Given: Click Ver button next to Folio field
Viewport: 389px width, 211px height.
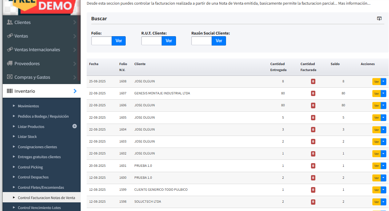Looking at the screenshot, I should [x=119, y=41].
